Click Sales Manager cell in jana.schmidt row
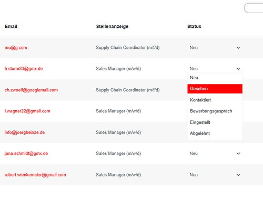The image size is (263, 210). 118,153
